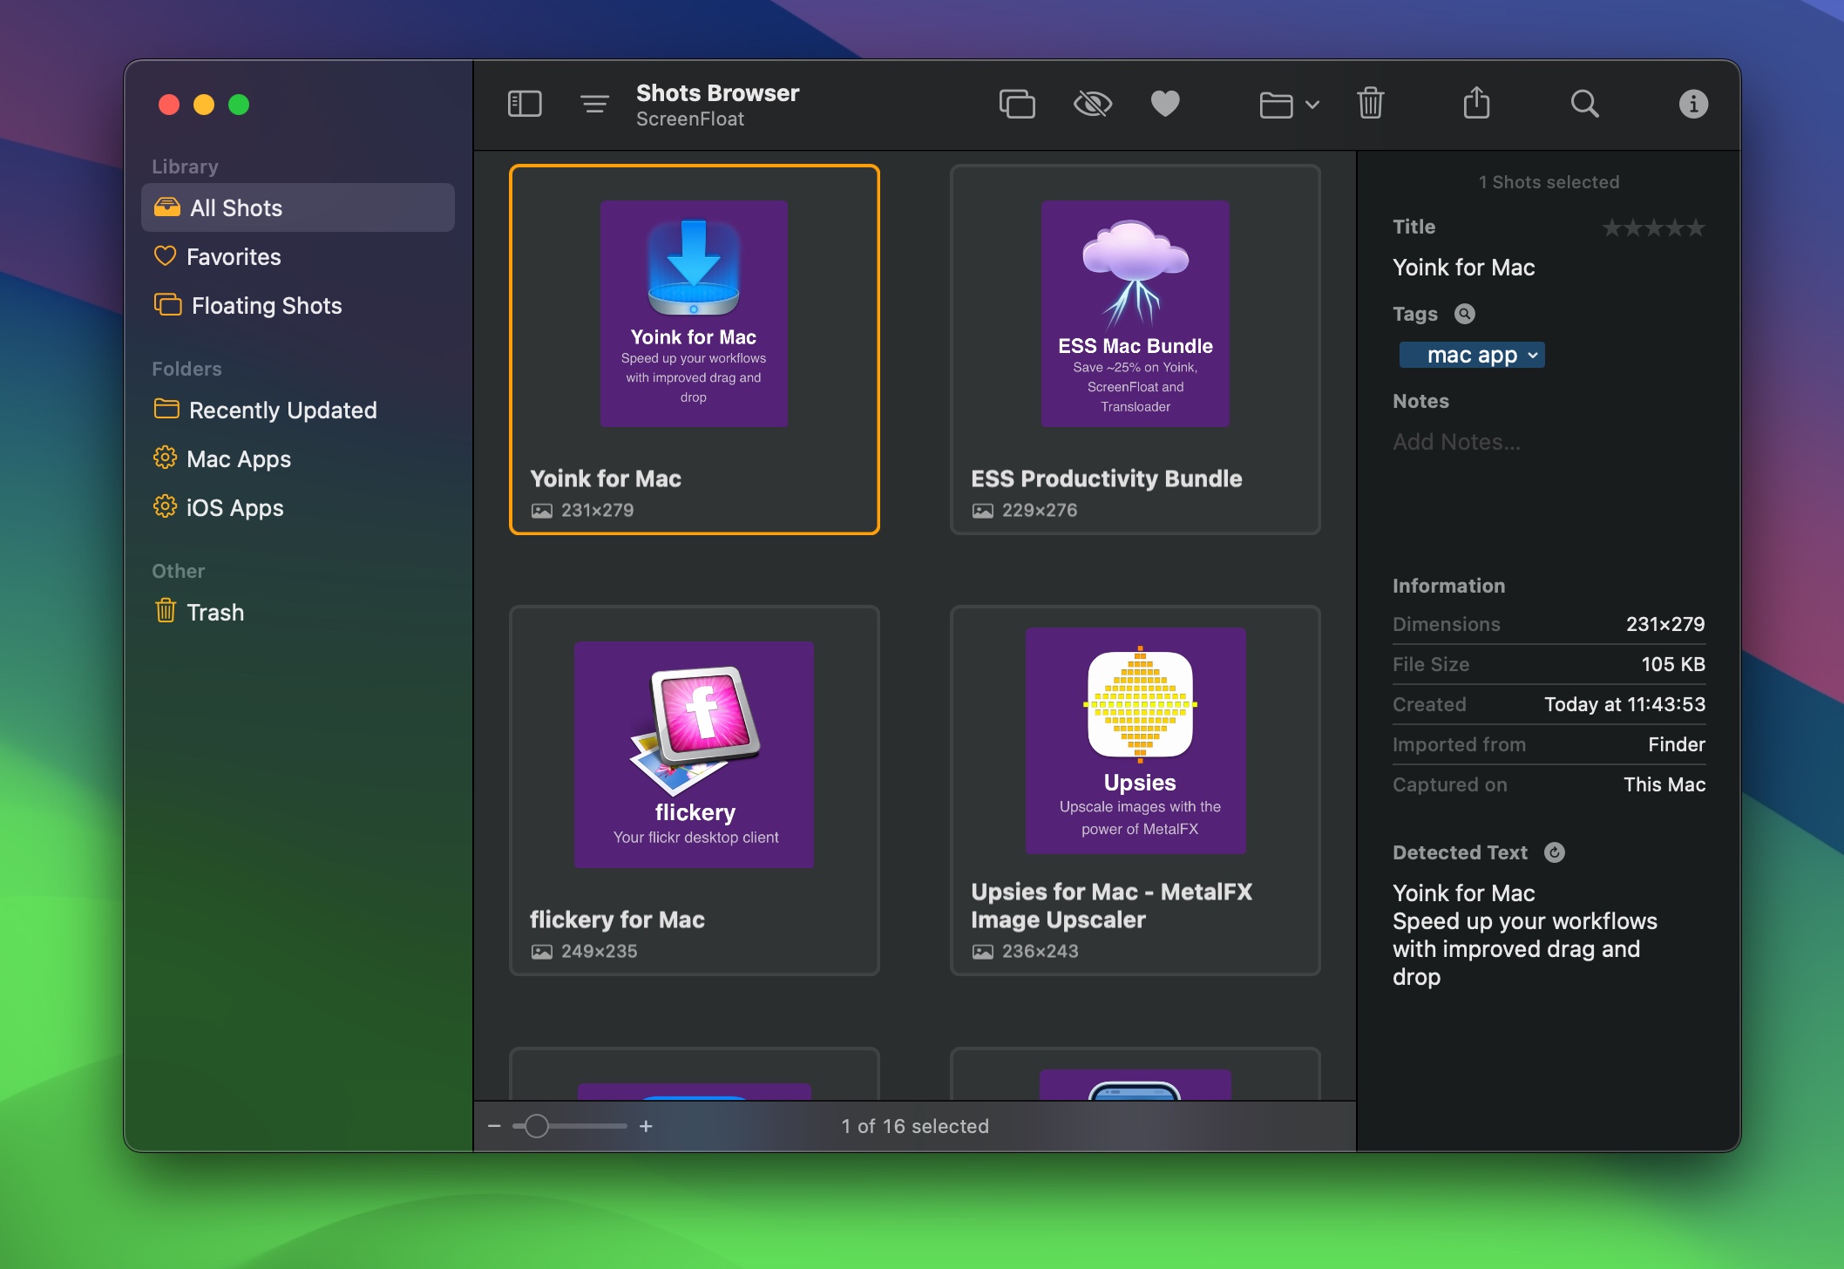The width and height of the screenshot is (1844, 1269).
Task: Select the flickery shot thumbnail
Action: pyautogui.click(x=695, y=755)
